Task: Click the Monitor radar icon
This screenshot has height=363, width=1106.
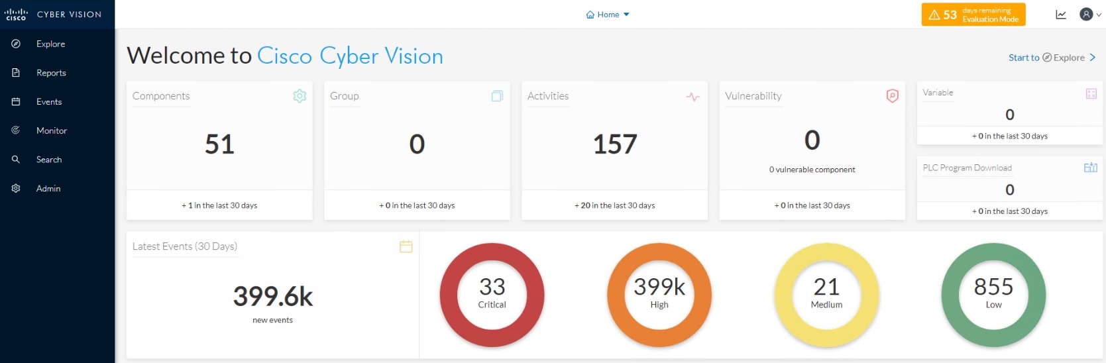Action: (16, 130)
